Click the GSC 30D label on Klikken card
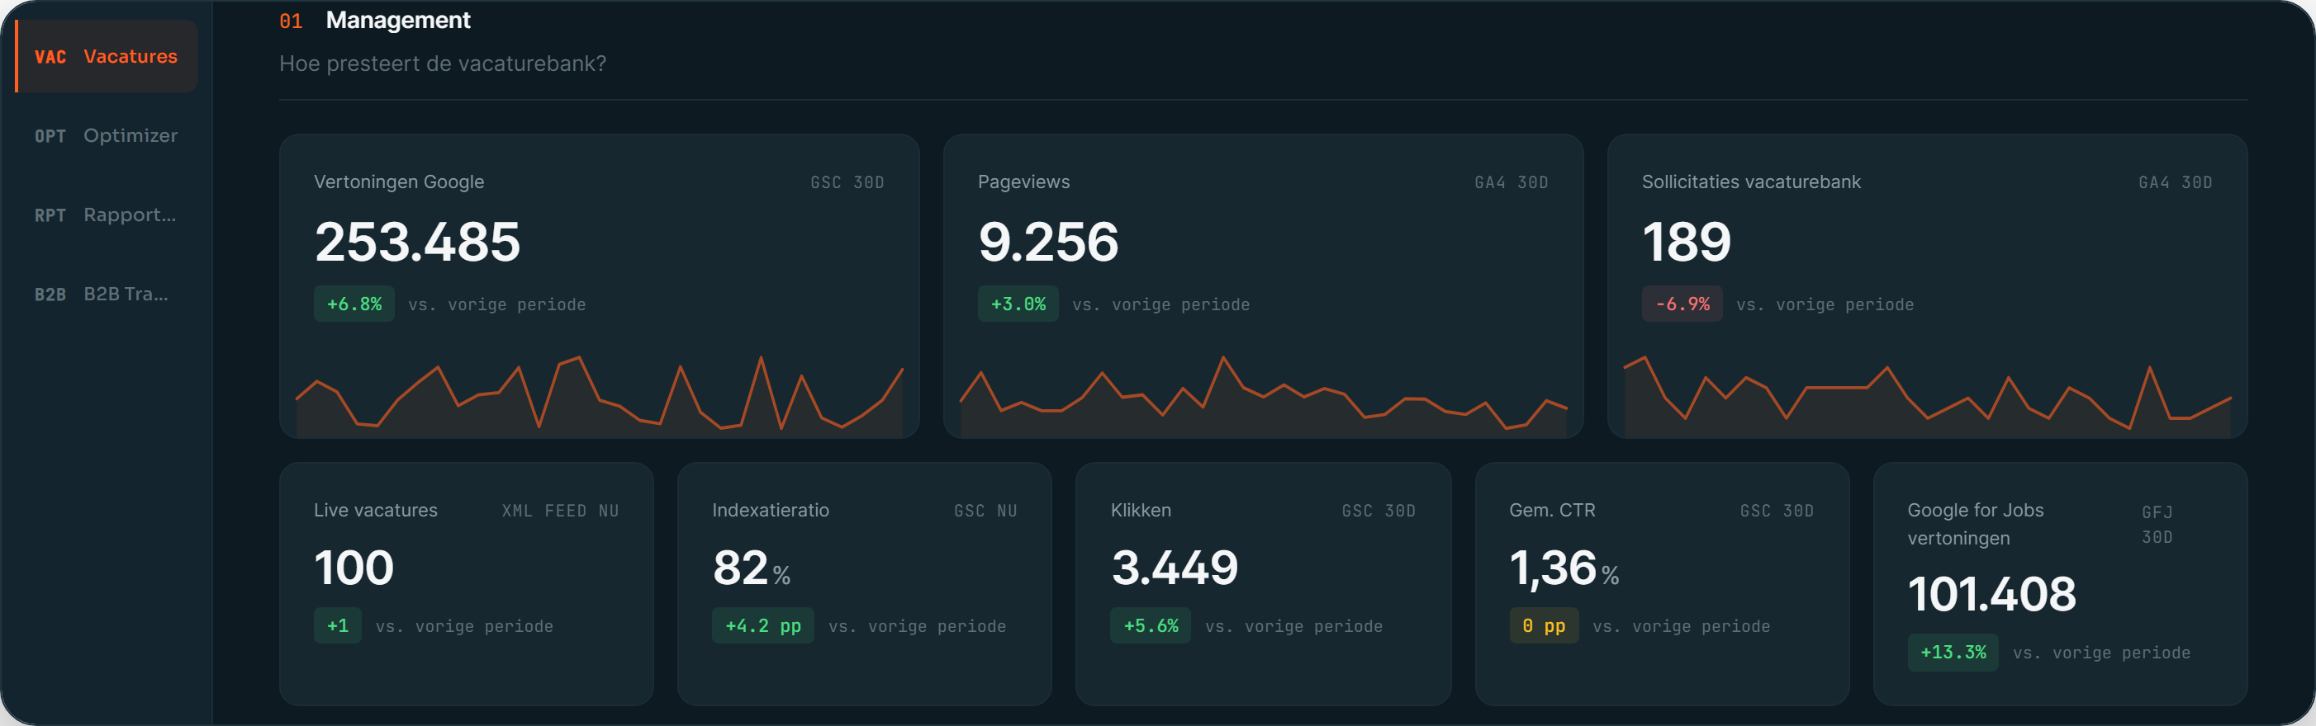The height and width of the screenshot is (726, 2316). point(1379,511)
